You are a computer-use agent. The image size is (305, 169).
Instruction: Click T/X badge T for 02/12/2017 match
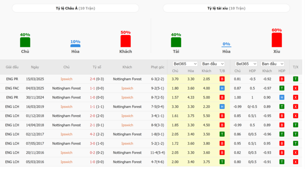click(x=296, y=134)
